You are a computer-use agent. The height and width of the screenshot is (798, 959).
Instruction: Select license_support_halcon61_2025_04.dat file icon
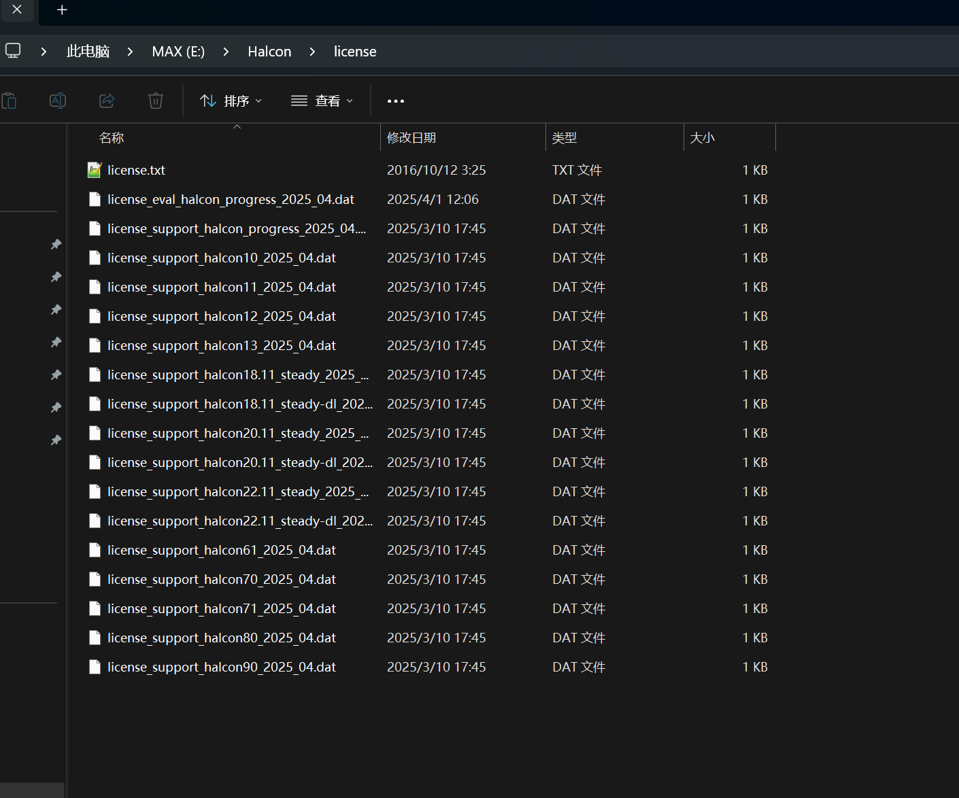[x=95, y=550]
